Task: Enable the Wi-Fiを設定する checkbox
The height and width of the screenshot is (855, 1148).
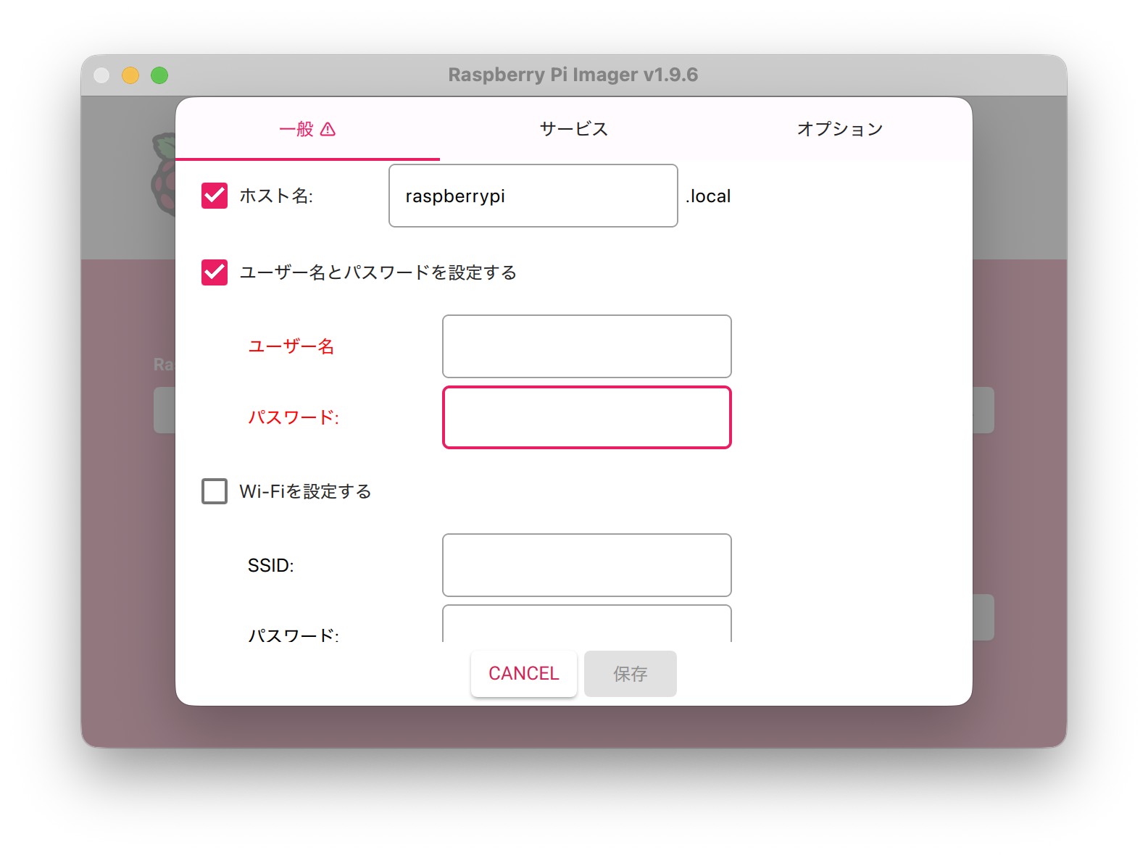Action: [x=215, y=491]
